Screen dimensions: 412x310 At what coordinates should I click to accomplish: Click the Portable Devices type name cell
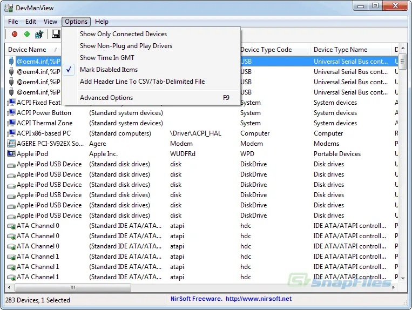coord(337,154)
